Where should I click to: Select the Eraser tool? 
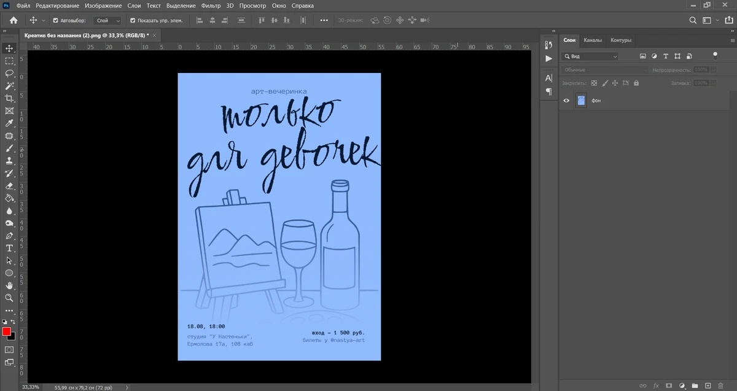(9, 185)
